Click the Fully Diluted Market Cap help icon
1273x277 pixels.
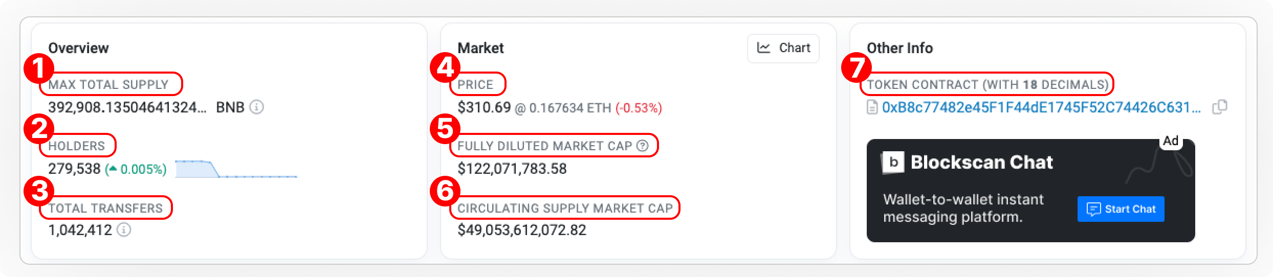(642, 146)
